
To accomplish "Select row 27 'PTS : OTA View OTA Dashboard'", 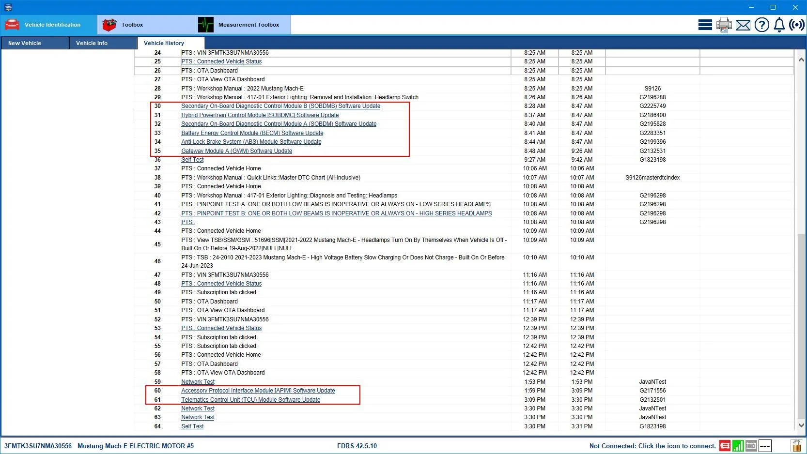I will pyautogui.click(x=464, y=79).
